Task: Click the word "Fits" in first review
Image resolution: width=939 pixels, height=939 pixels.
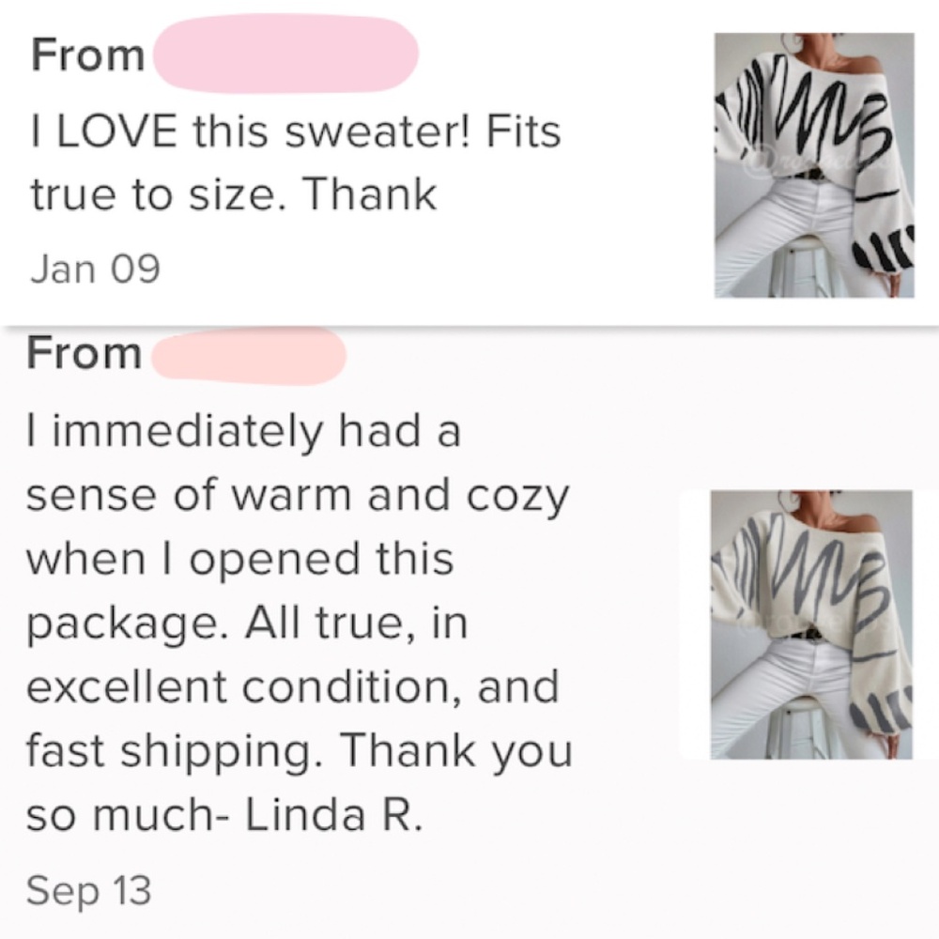Action: [x=522, y=131]
